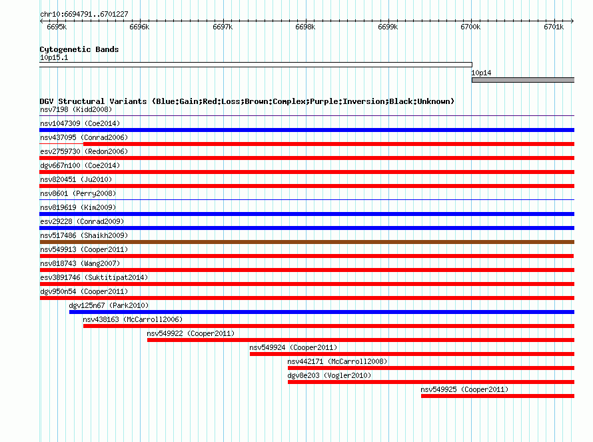The width and height of the screenshot is (593, 442).
Task: Click the nsv818743 (Wang2007) variant label
Action: click(x=80, y=263)
